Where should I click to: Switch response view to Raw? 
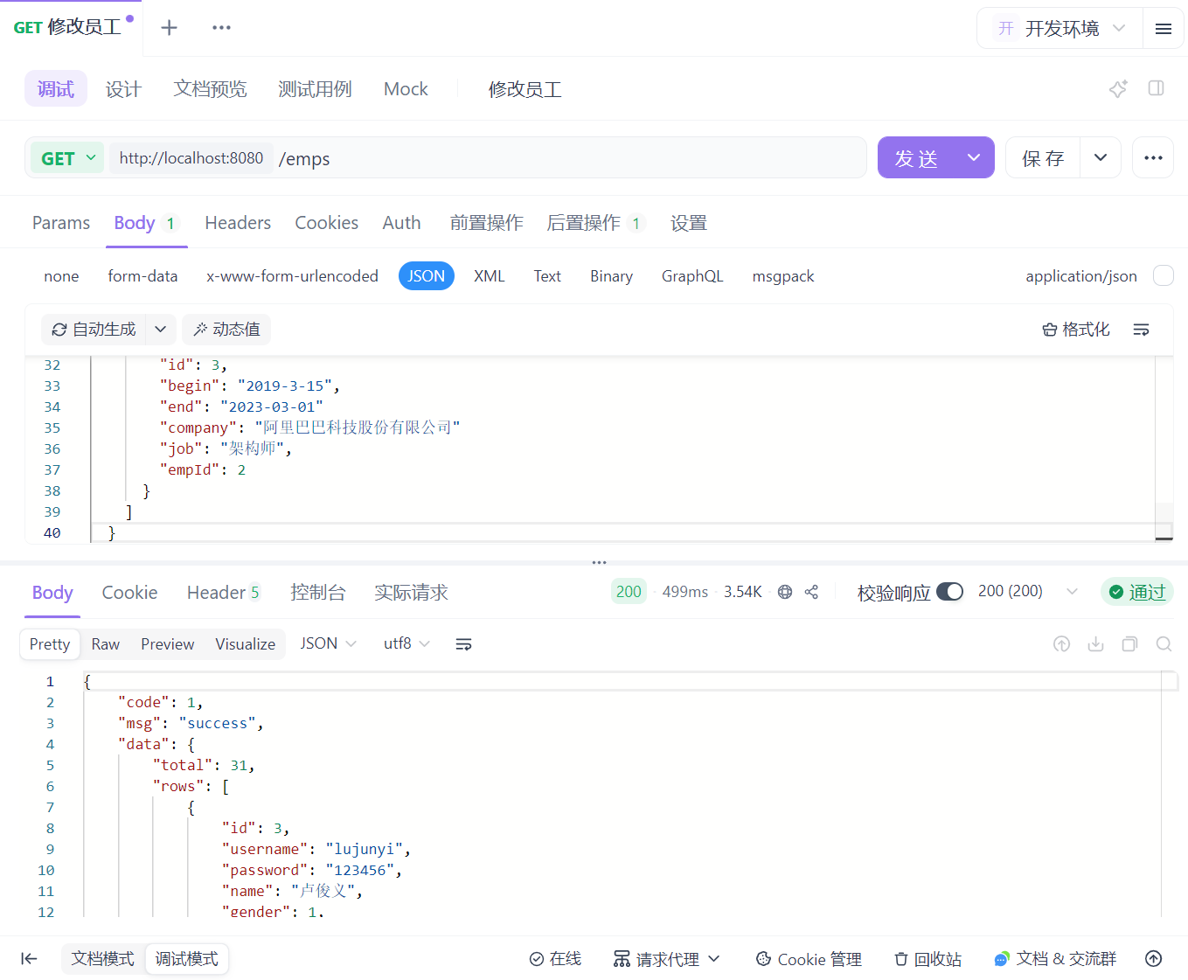click(106, 644)
